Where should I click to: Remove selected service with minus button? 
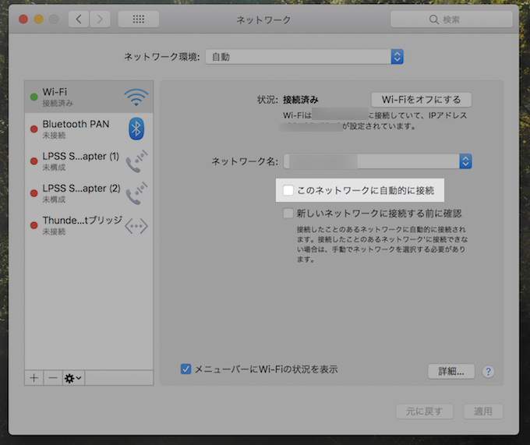click(53, 377)
